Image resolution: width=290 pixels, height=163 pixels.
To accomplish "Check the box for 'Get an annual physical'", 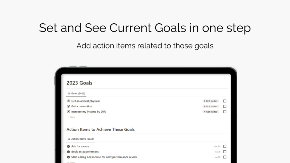I will pyautogui.click(x=225, y=101).
